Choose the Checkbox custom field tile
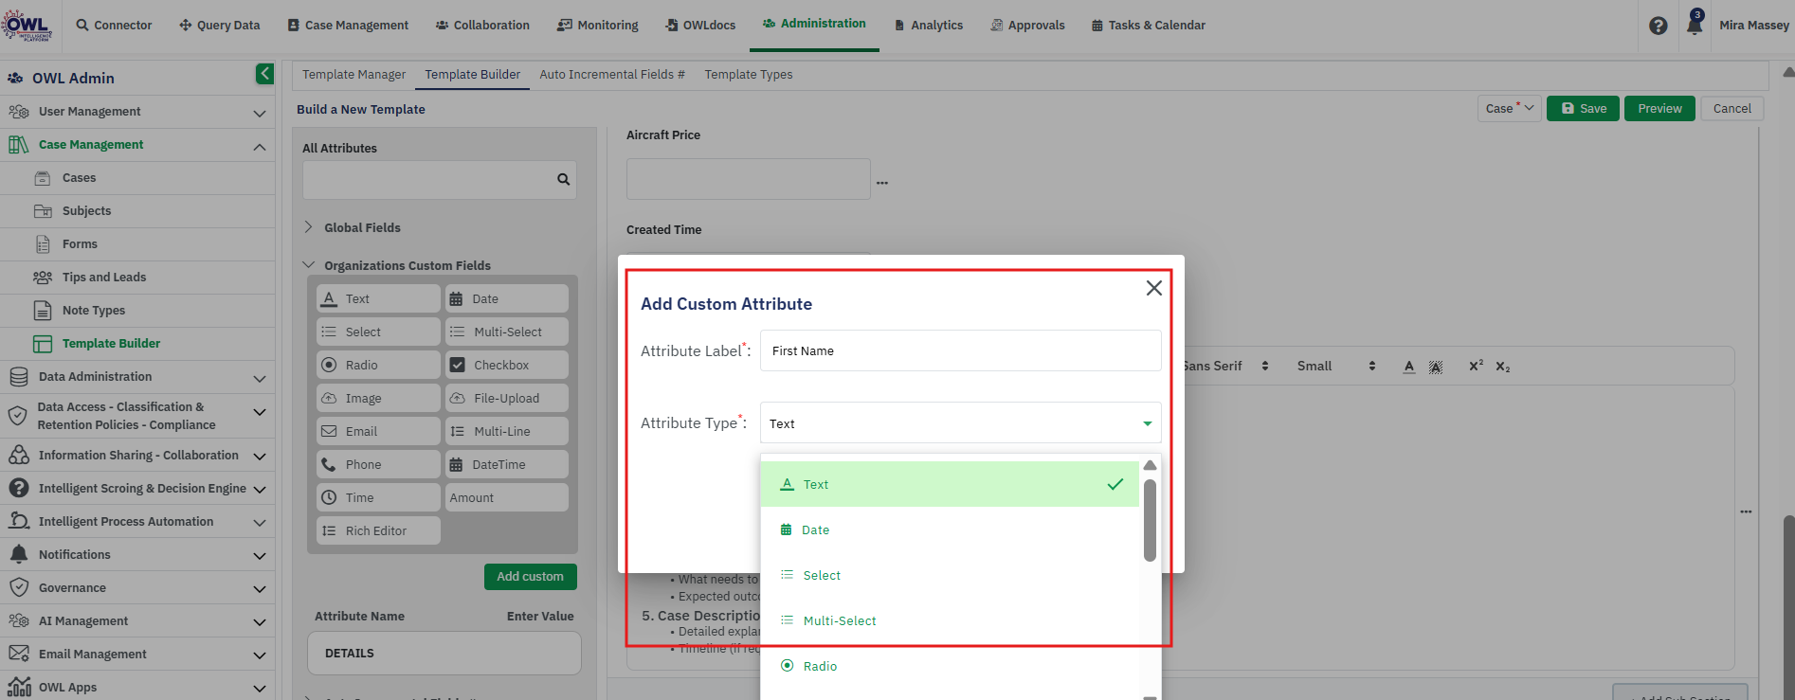This screenshot has width=1795, height=700. pos(507,365)
